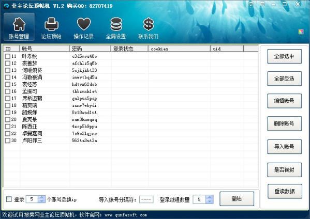
Task: Check the box for account 11 叶孝锐
Action: (x=8, y=56)
